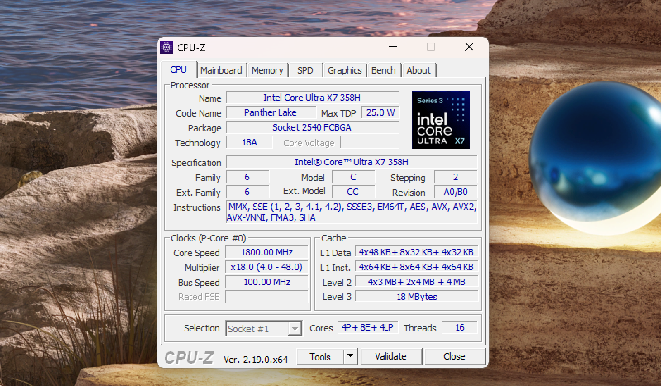Click the Tools button

click(x=320, y=357)
